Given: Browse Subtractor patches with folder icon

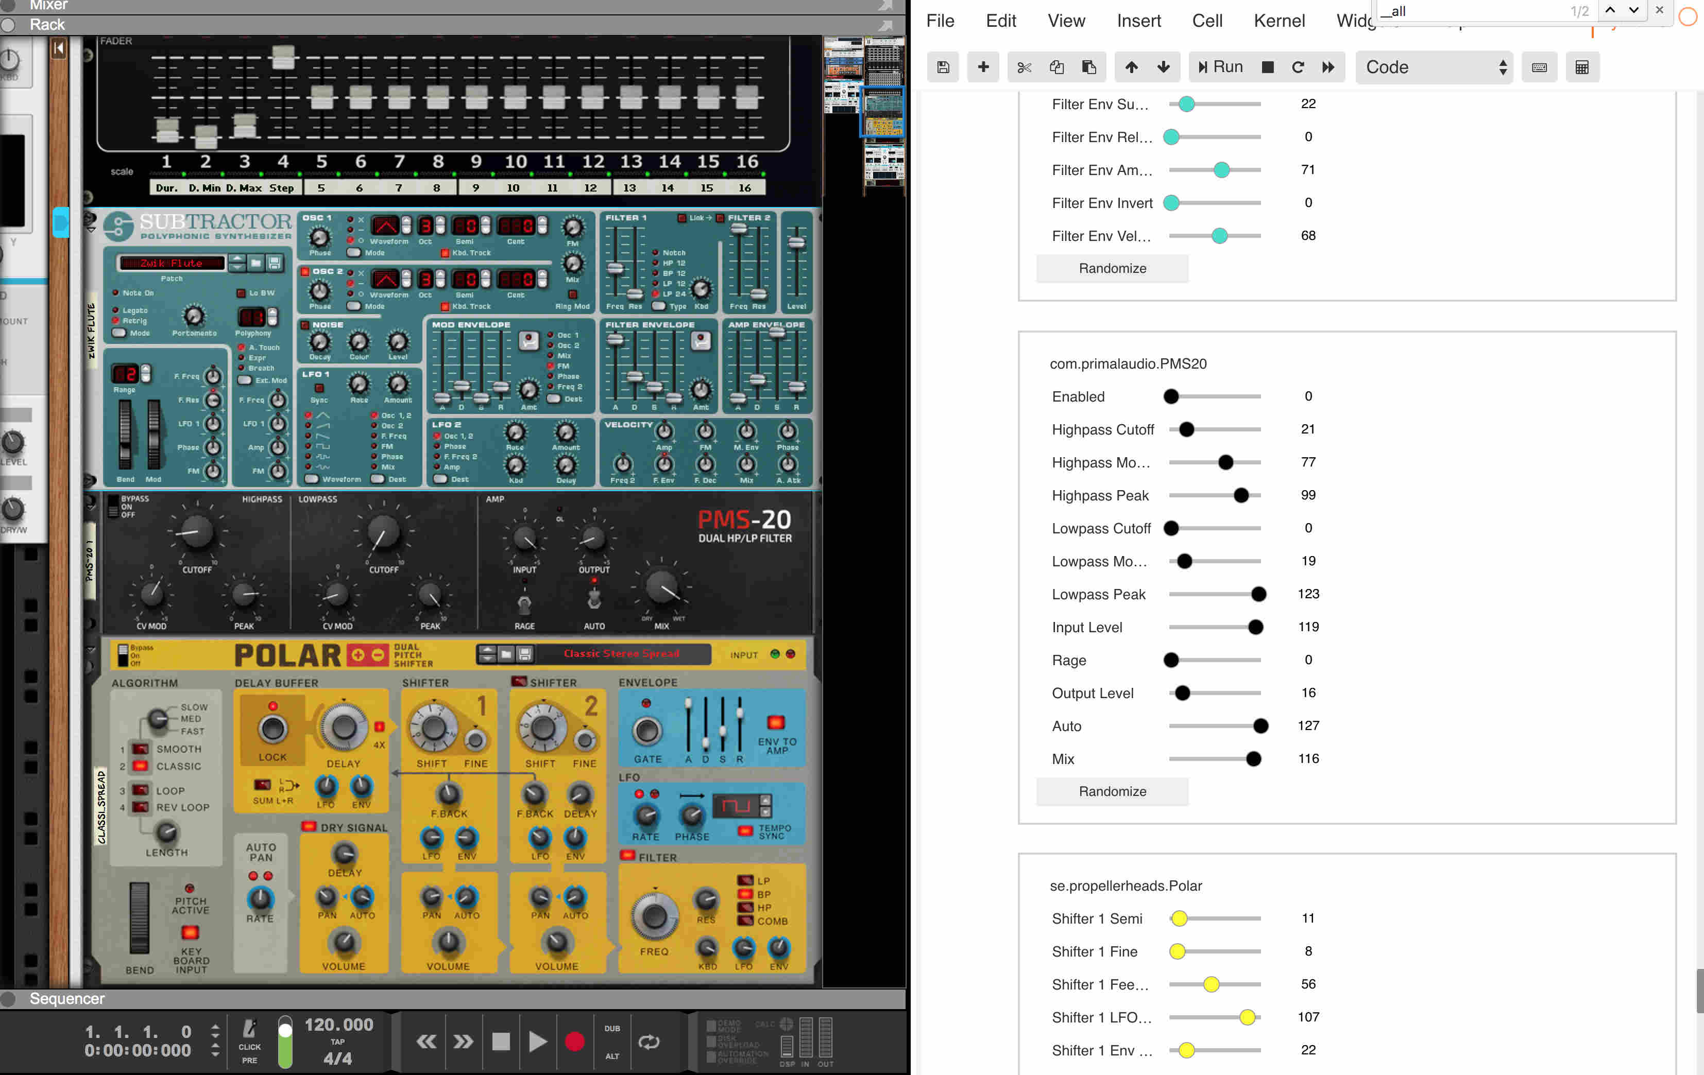Looking at the screenshot, I should point(256,263).
